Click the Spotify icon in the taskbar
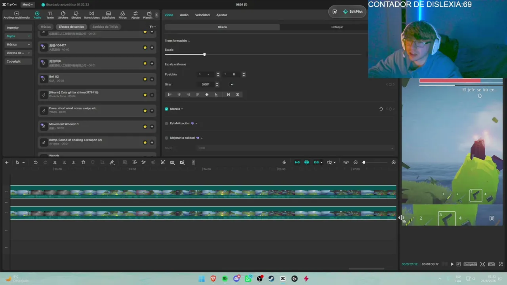The image size is (507, 285). click(225, 279)
